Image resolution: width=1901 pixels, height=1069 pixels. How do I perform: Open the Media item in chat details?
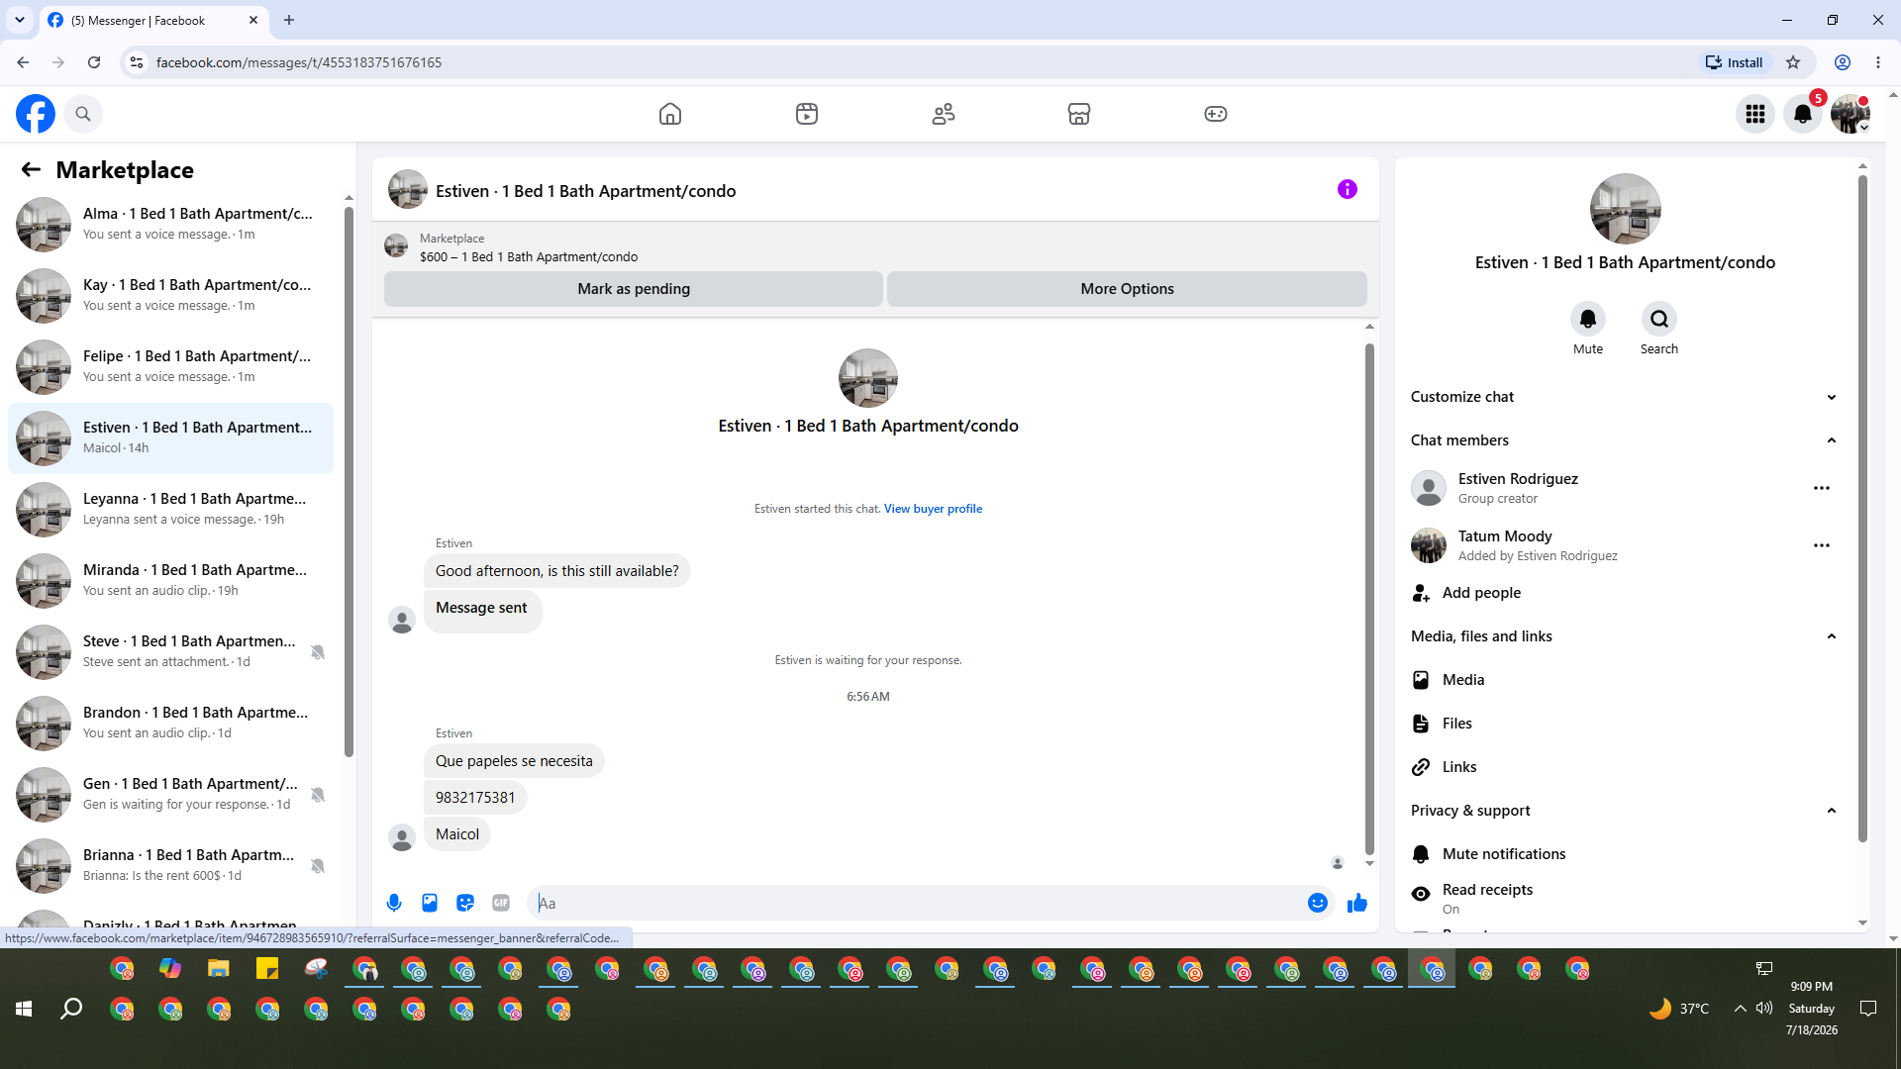coord(1624,680)
